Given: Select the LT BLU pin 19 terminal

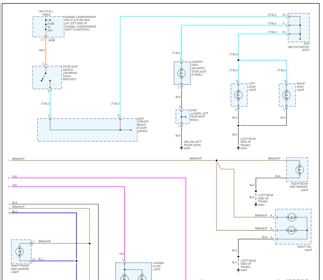Looking at the screenshot, I should point(284,15).
